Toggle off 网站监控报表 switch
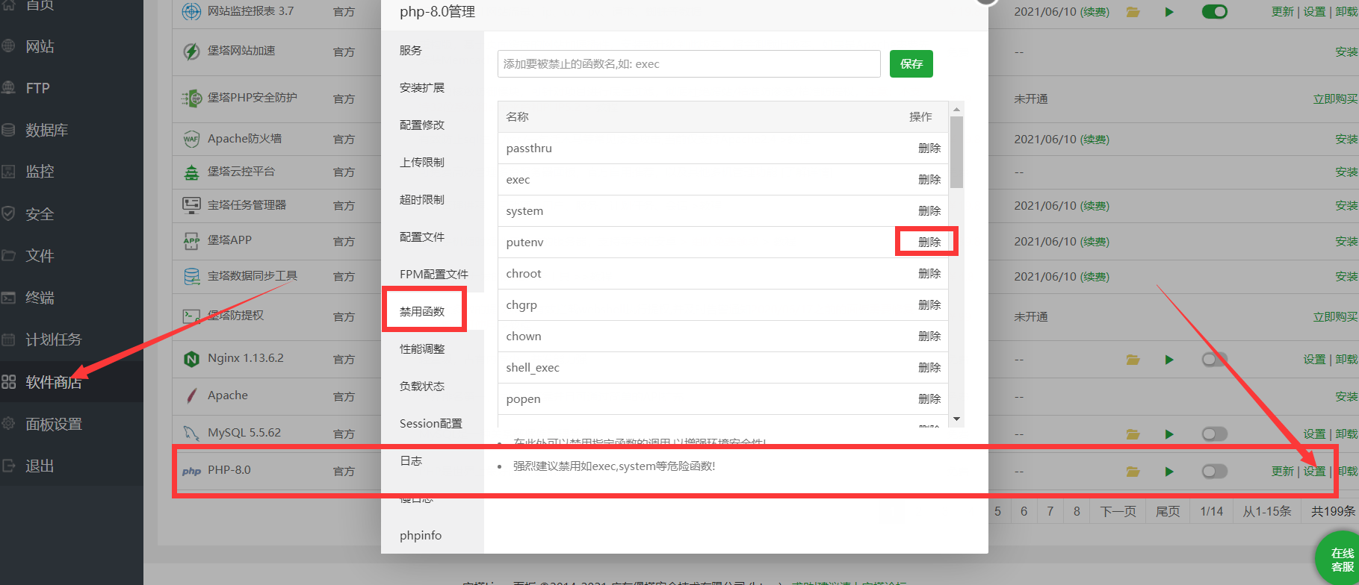This screenshot has height=585, width=1359. [x=1214, y=12]
